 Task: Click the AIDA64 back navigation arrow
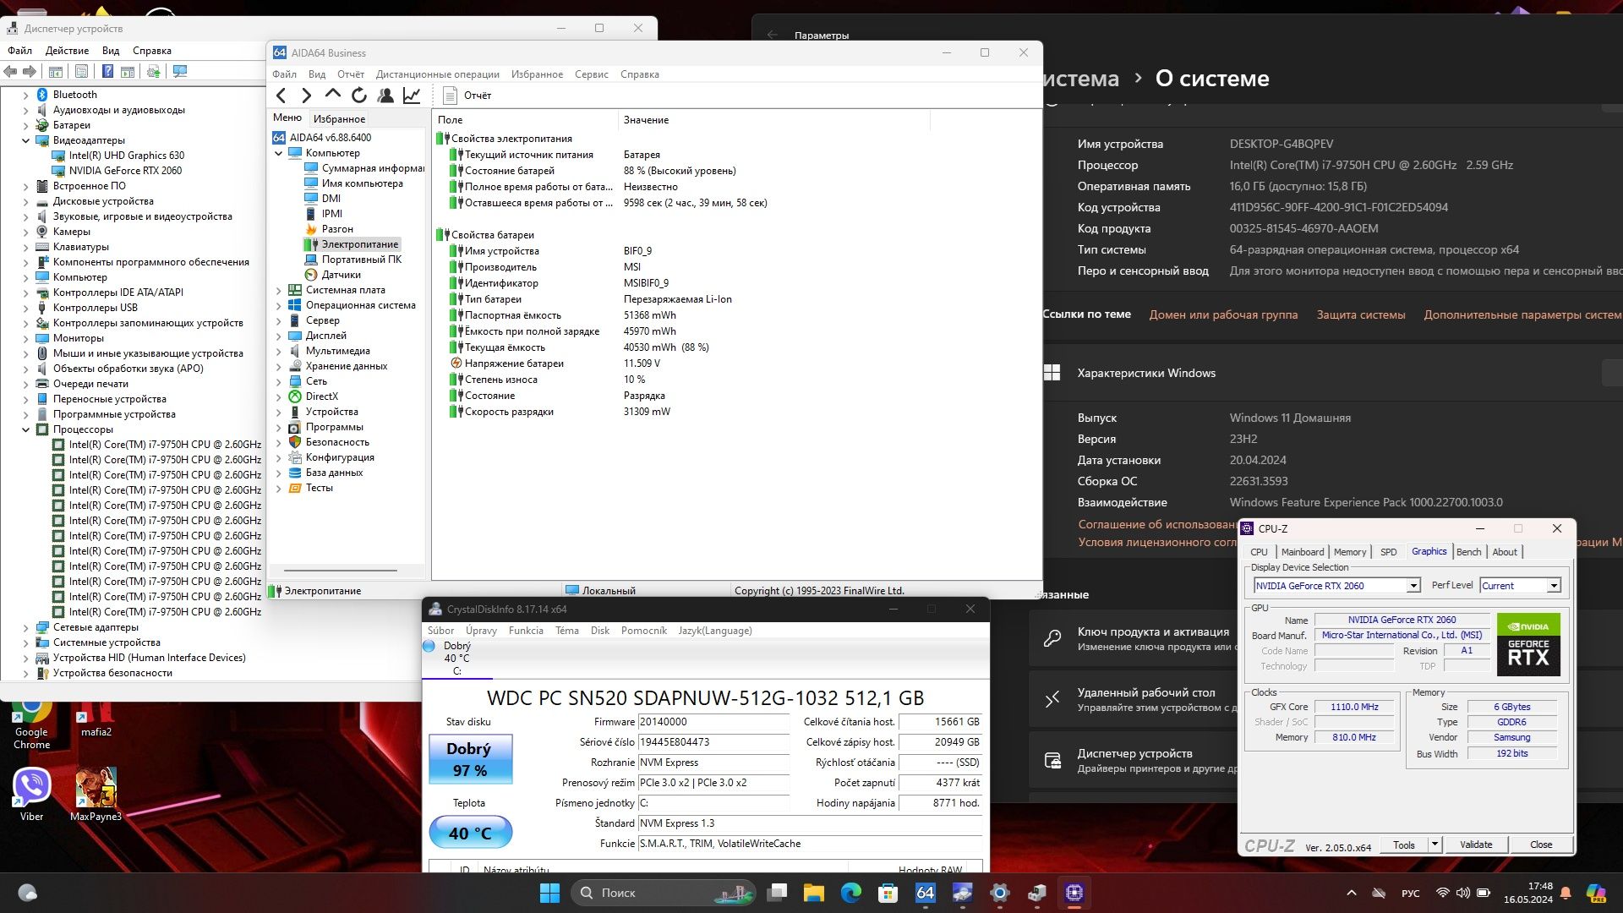tap(281, 96)
